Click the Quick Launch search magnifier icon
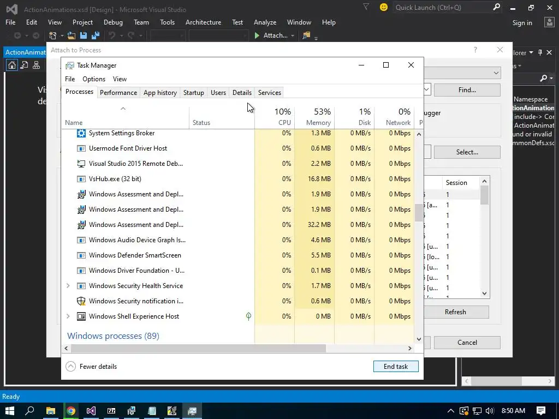 496,7
